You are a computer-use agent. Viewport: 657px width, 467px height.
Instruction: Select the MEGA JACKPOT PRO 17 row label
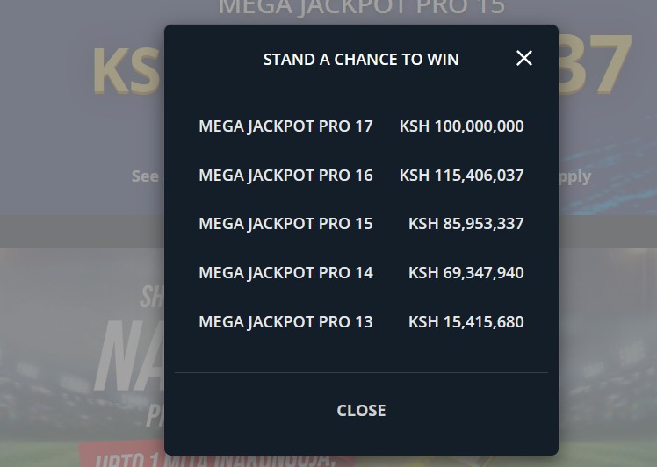click(285, 126)
